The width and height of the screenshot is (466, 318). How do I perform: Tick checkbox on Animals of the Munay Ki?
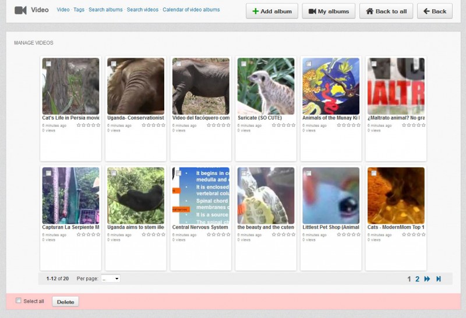click(x=309, y=64)
